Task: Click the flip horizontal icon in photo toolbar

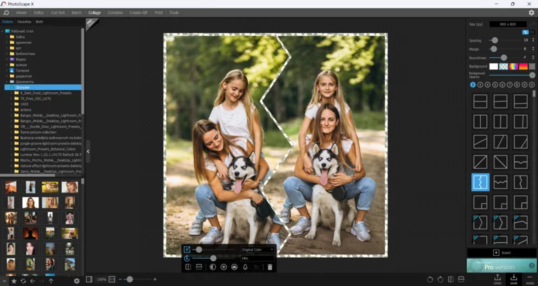Action: (x=188, y=267)
